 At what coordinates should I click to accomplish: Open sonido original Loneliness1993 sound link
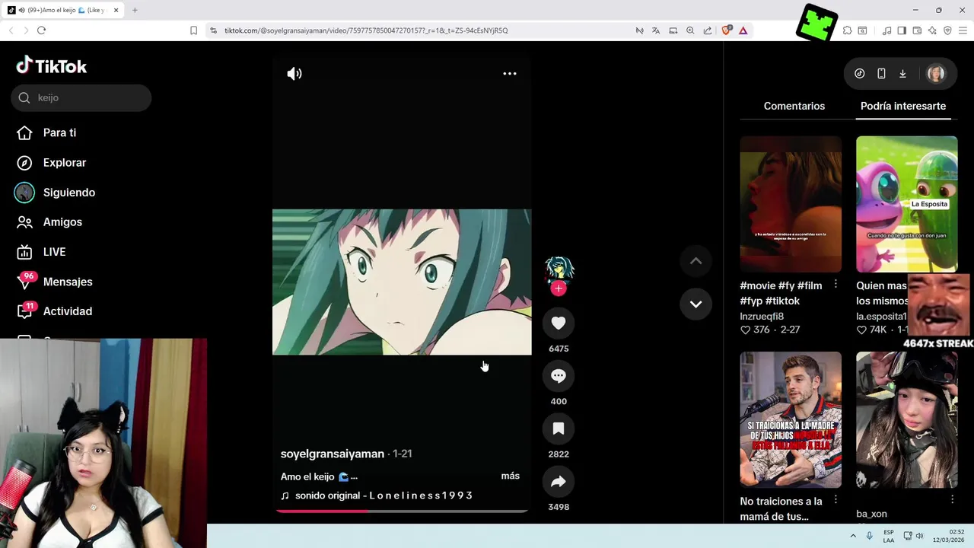pos(384,495)
